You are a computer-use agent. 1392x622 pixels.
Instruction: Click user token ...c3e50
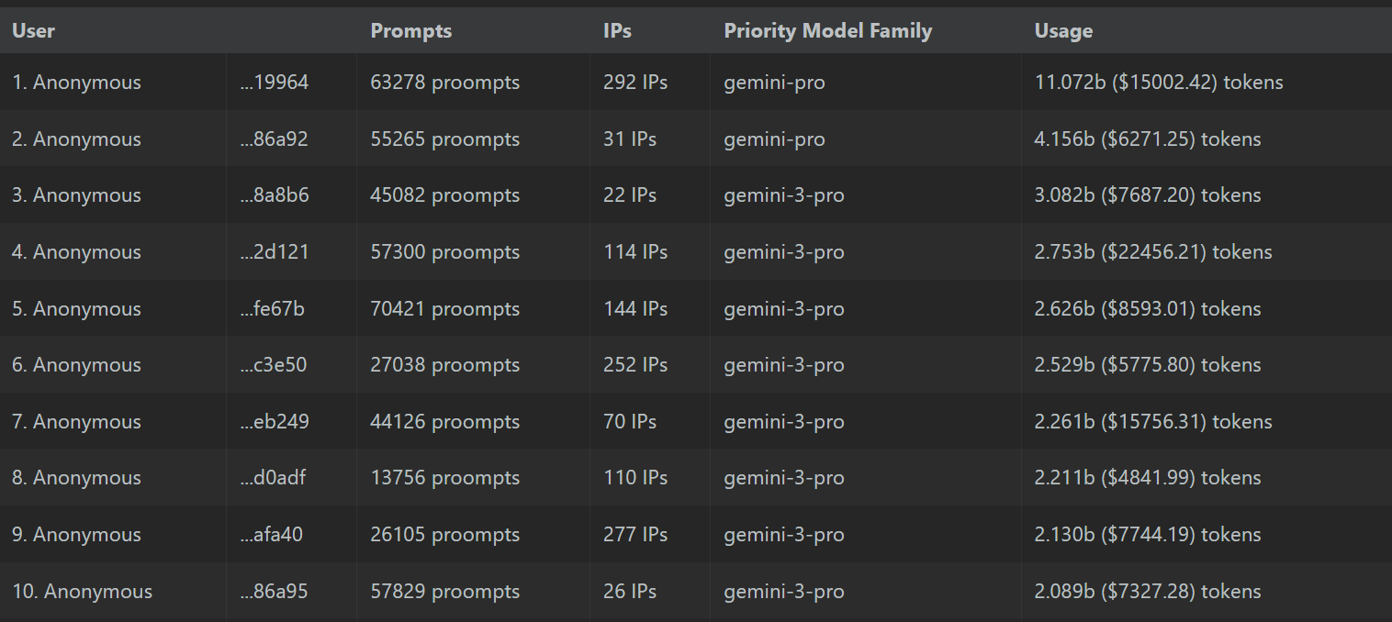tap(274, 364)
